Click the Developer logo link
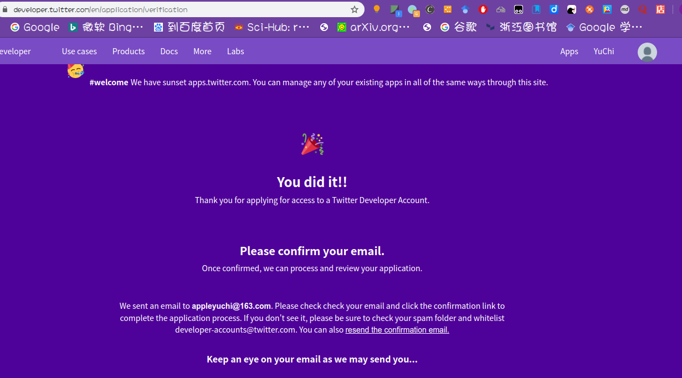This screenshot has height=378, width=682. 15,51
